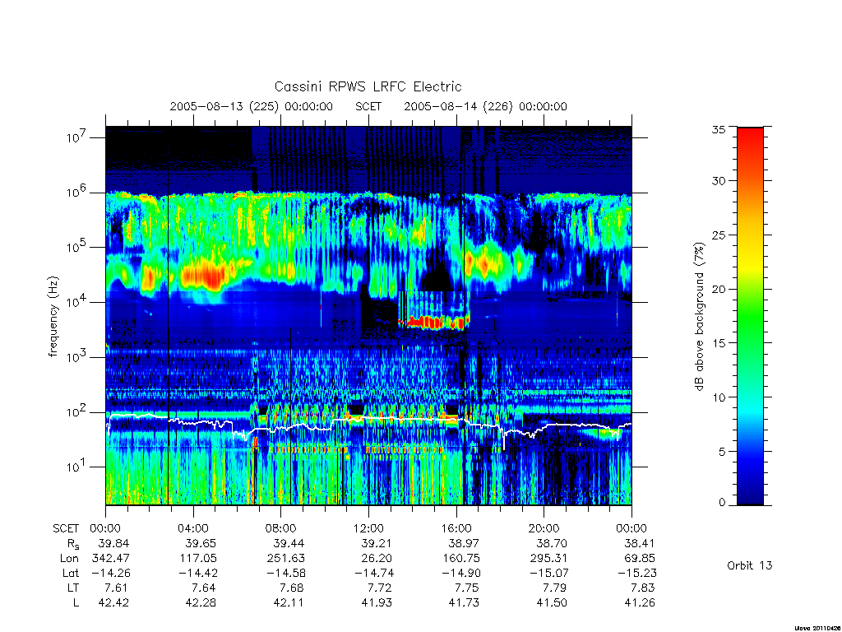
Task: Click the 'L' row label
Action: (x=76, y=602)
